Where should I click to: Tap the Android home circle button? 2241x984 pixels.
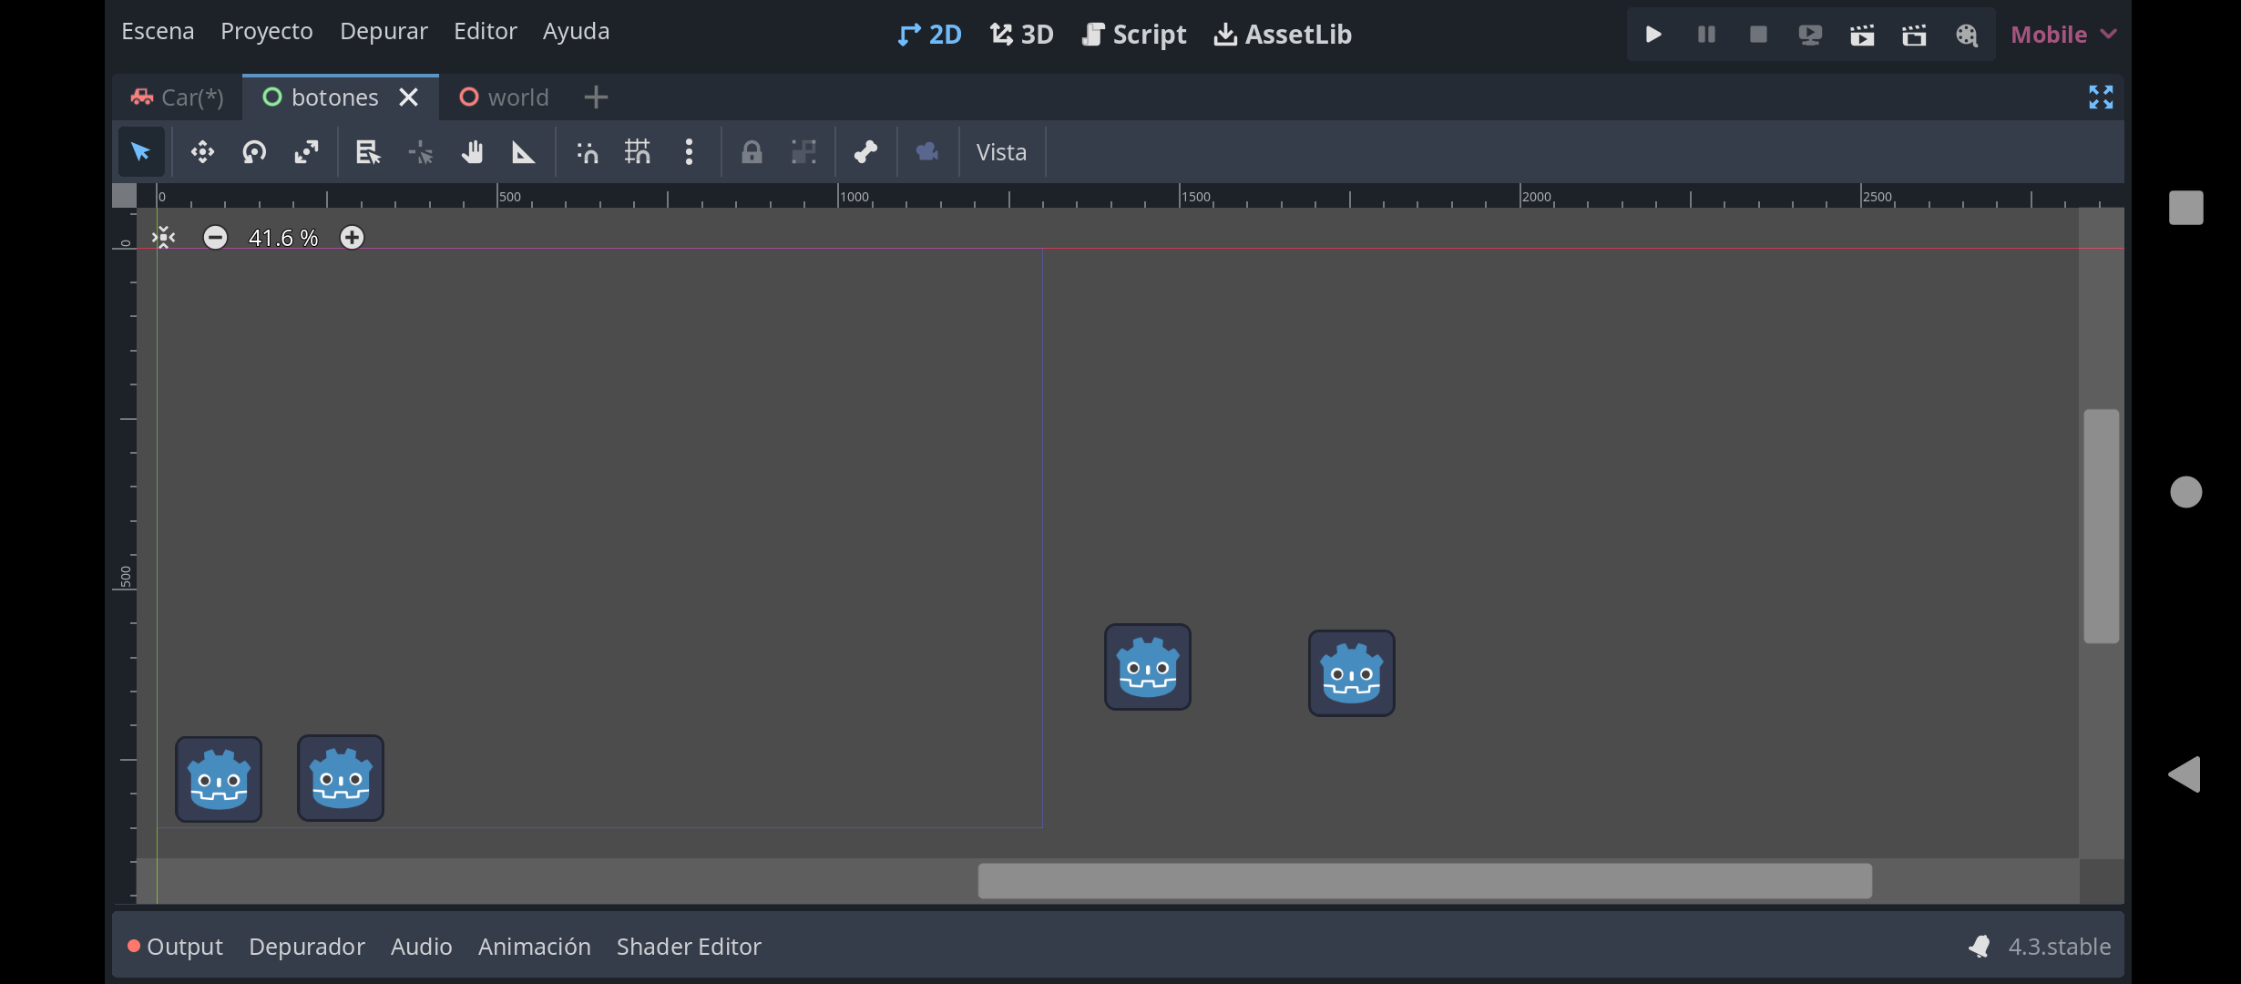coord(2186,492)
